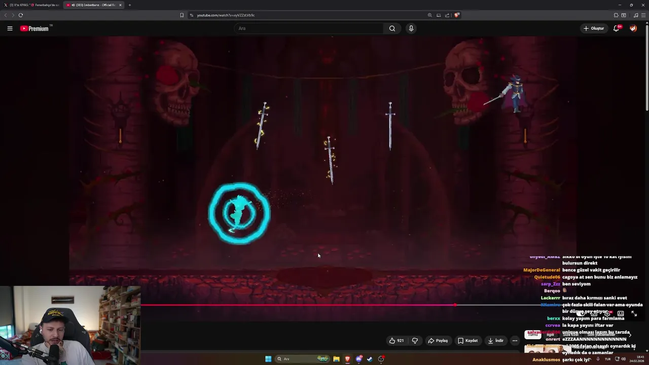The image size is (649, 365).
Task: Open YouTube notifications bell
Action: [x=616, y=28]
